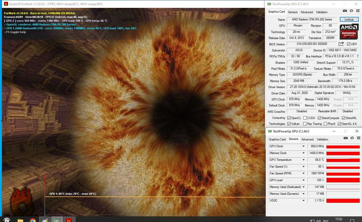Toggle the OpenCL checkbox
The height and width of the screenshot is (222, 362).
click(289, 118)
